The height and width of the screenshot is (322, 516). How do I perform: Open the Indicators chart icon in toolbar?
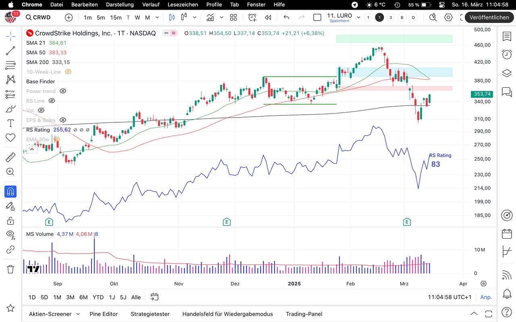pyautogui.click(x=210, y=17)
